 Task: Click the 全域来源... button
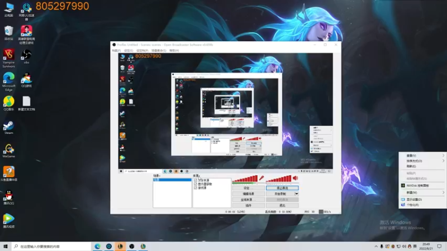(x=249, y=200)
